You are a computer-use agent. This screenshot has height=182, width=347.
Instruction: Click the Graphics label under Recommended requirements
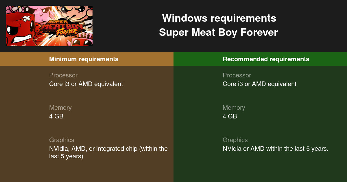[x=235, y=140]
